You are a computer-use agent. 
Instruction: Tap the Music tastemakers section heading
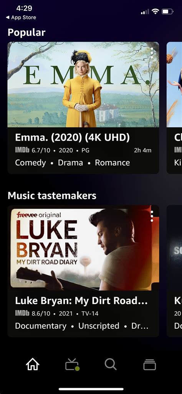pyautogui.click(x=52, y=196)
